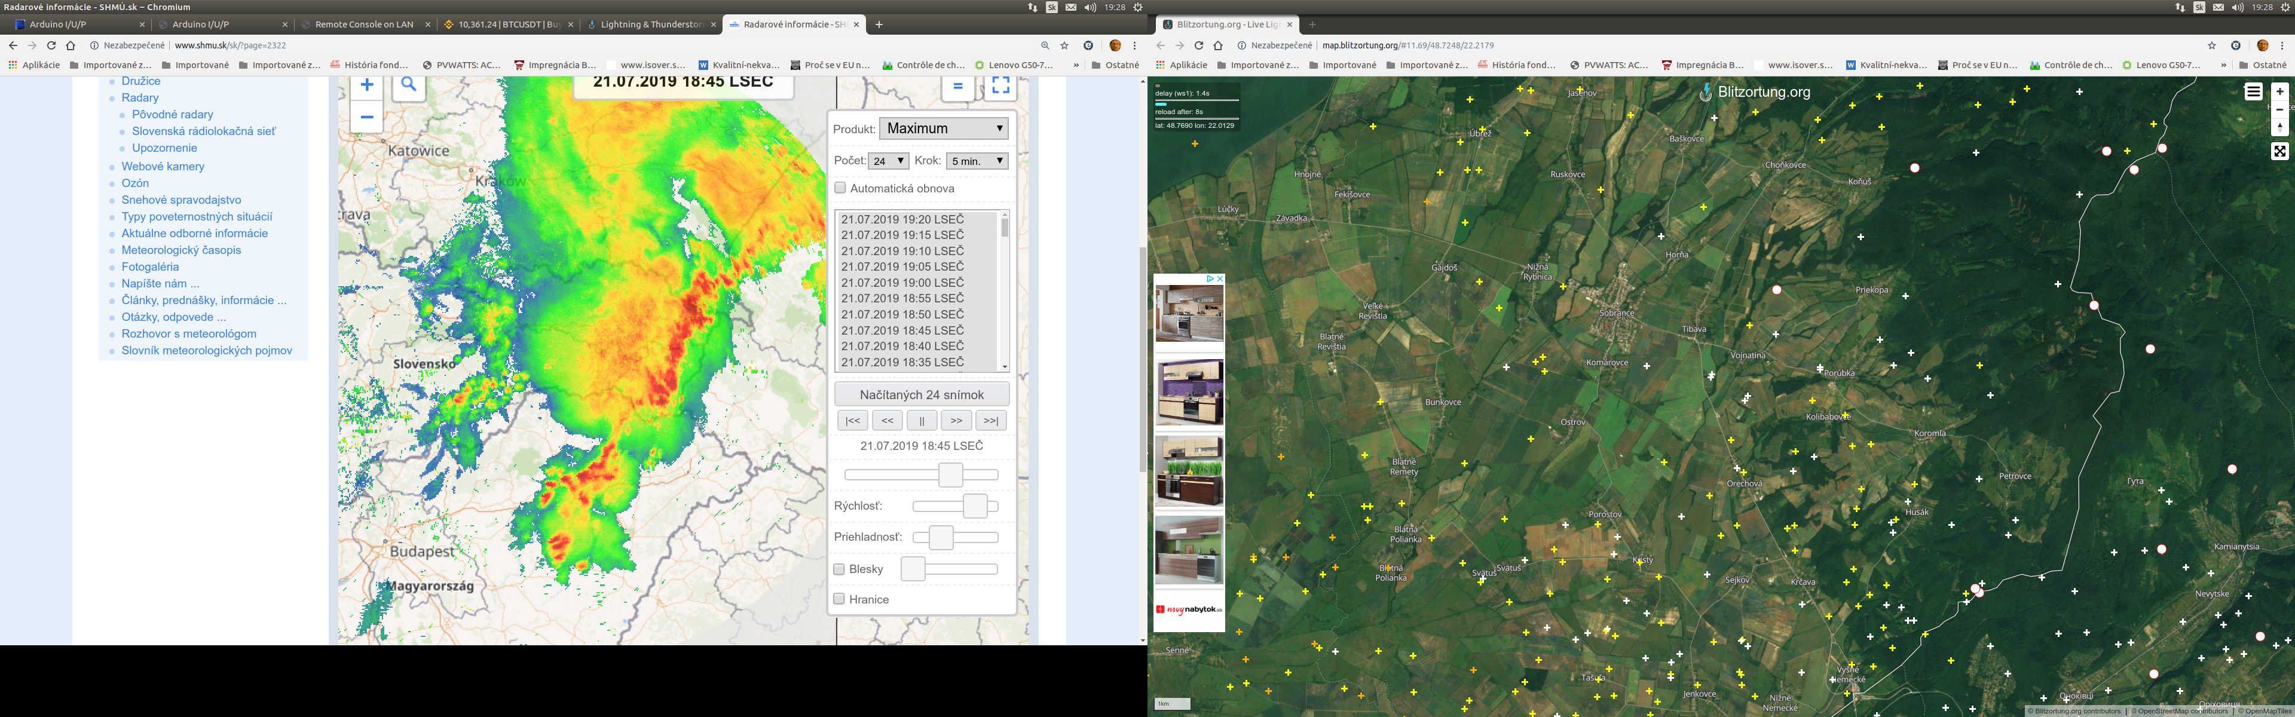Viewport: 2295px width, 717px height.
Task: Zoom in on Blitzortung lightning map
Action: (x=2280, y=91)
